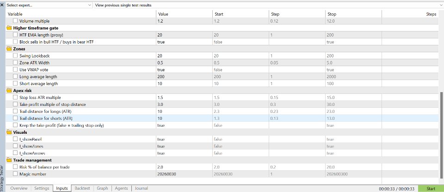
Task: Enable Zone ATR Width optimization checkbox
Action: pos(15,62)
